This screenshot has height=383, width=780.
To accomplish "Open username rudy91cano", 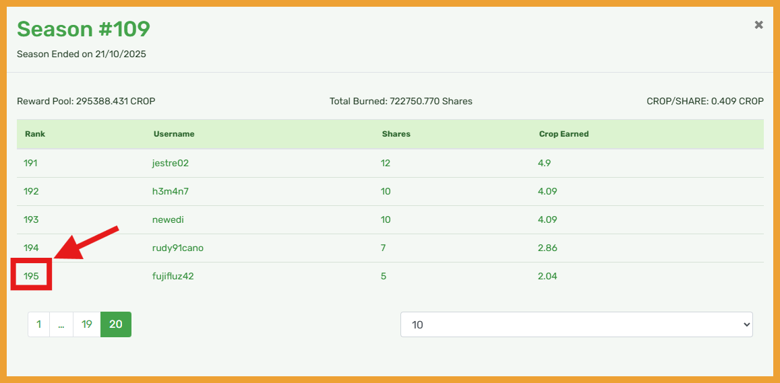I will click(178, 248).
